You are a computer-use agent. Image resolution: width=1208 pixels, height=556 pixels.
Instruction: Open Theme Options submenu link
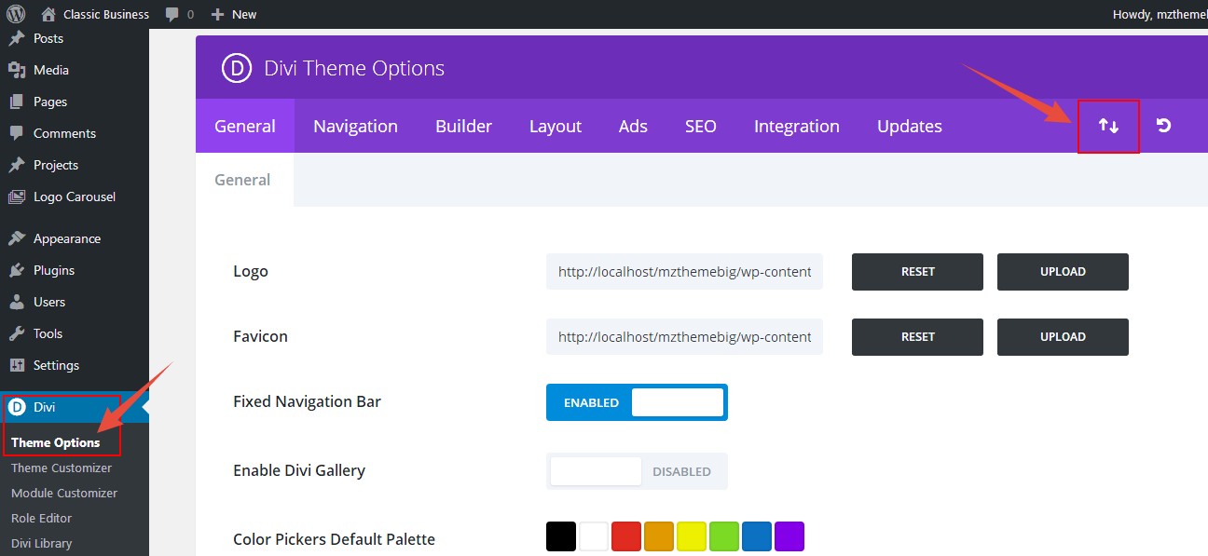[x=56, y=442]
